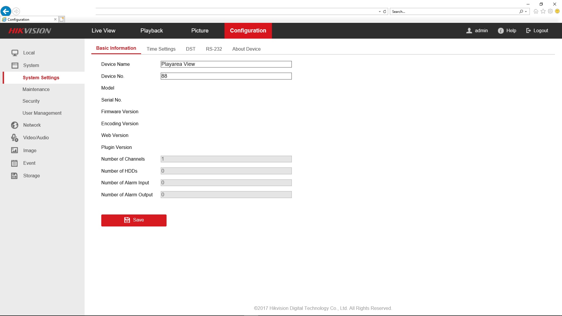
Task: Refresh the page with reload icon
Action: 385,12
